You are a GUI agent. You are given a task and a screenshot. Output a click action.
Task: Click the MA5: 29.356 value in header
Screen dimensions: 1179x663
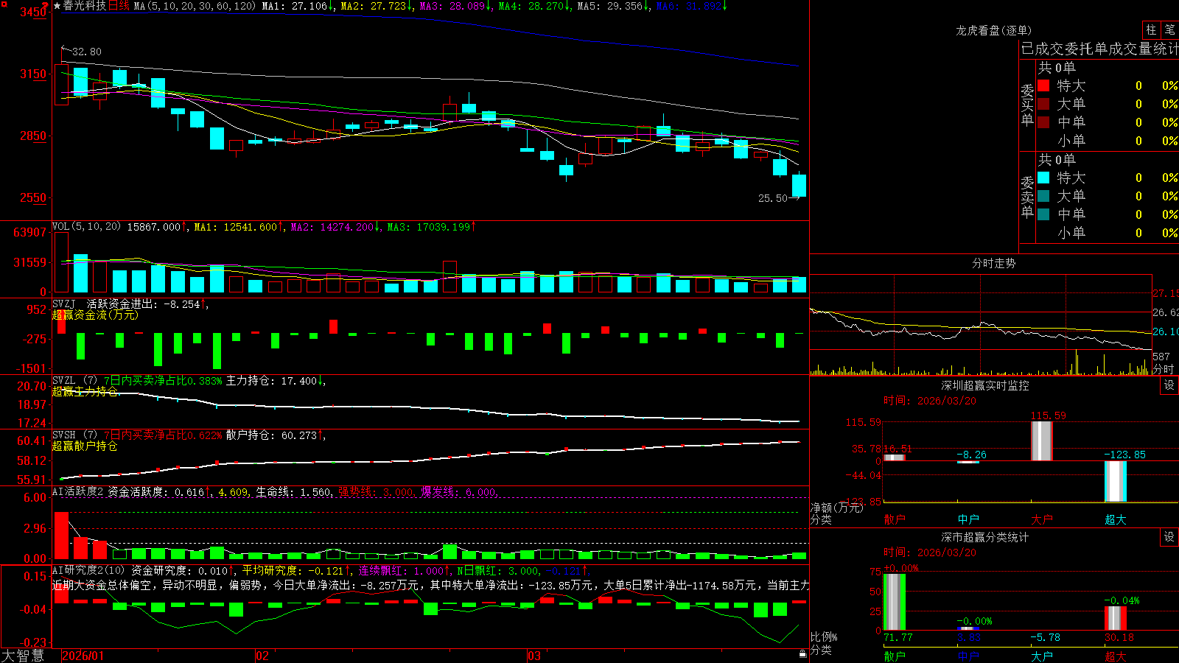coord(610,6)
